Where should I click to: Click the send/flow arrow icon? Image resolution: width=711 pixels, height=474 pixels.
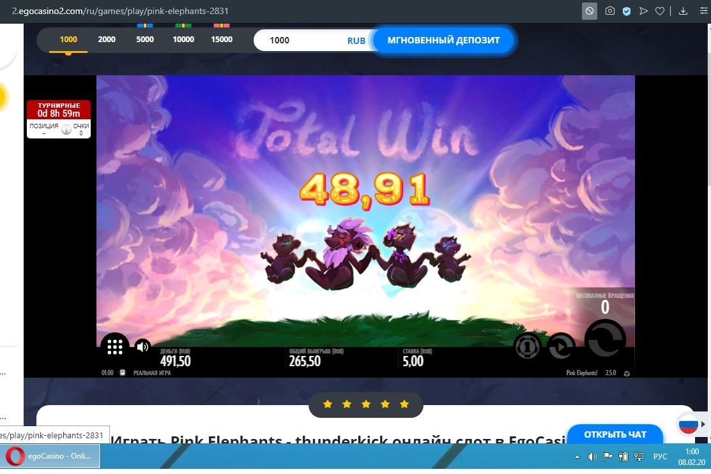[644, 11]
